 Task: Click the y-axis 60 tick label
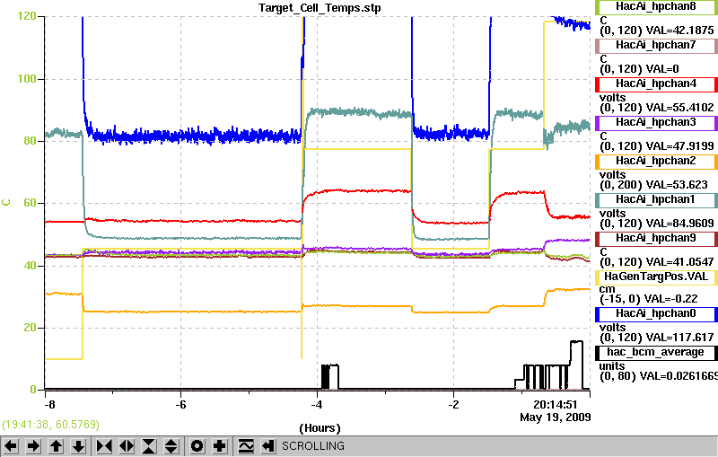pyautogui.click(x=30, y=203)
